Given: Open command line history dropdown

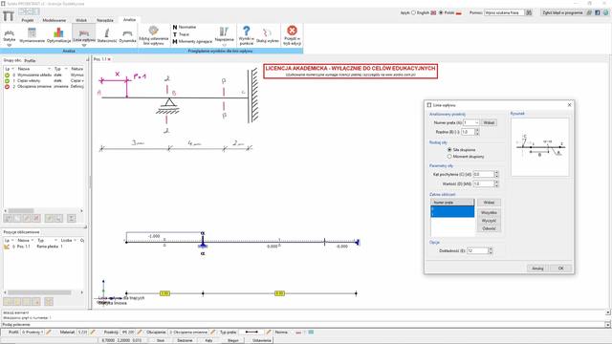Looking at the screenshot, I should (x=607, y=325).
